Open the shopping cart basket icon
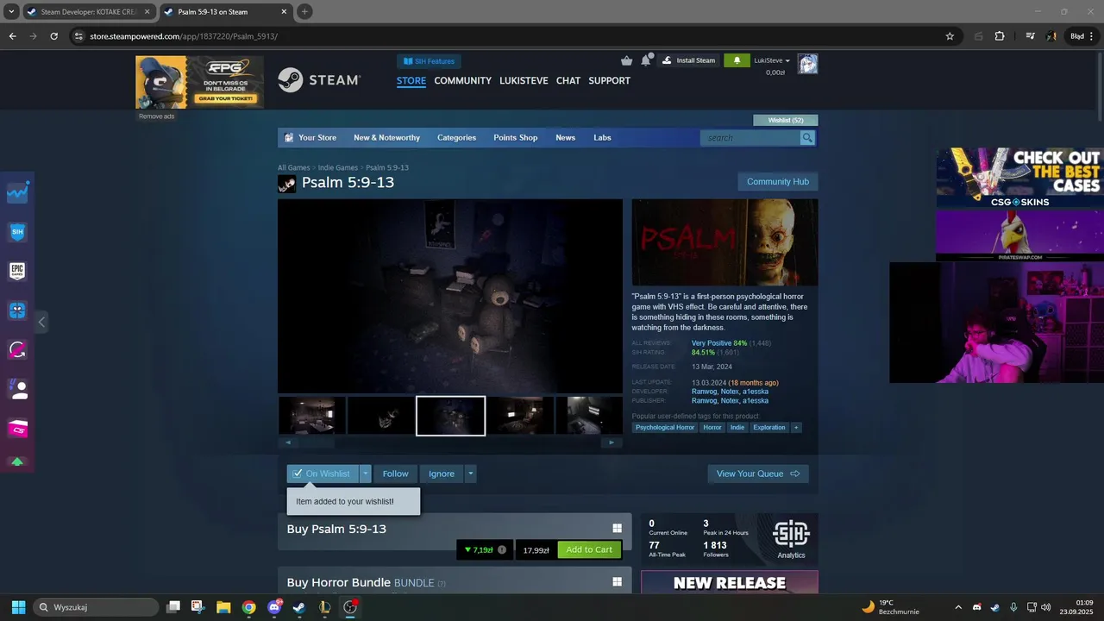 (626, 60)
